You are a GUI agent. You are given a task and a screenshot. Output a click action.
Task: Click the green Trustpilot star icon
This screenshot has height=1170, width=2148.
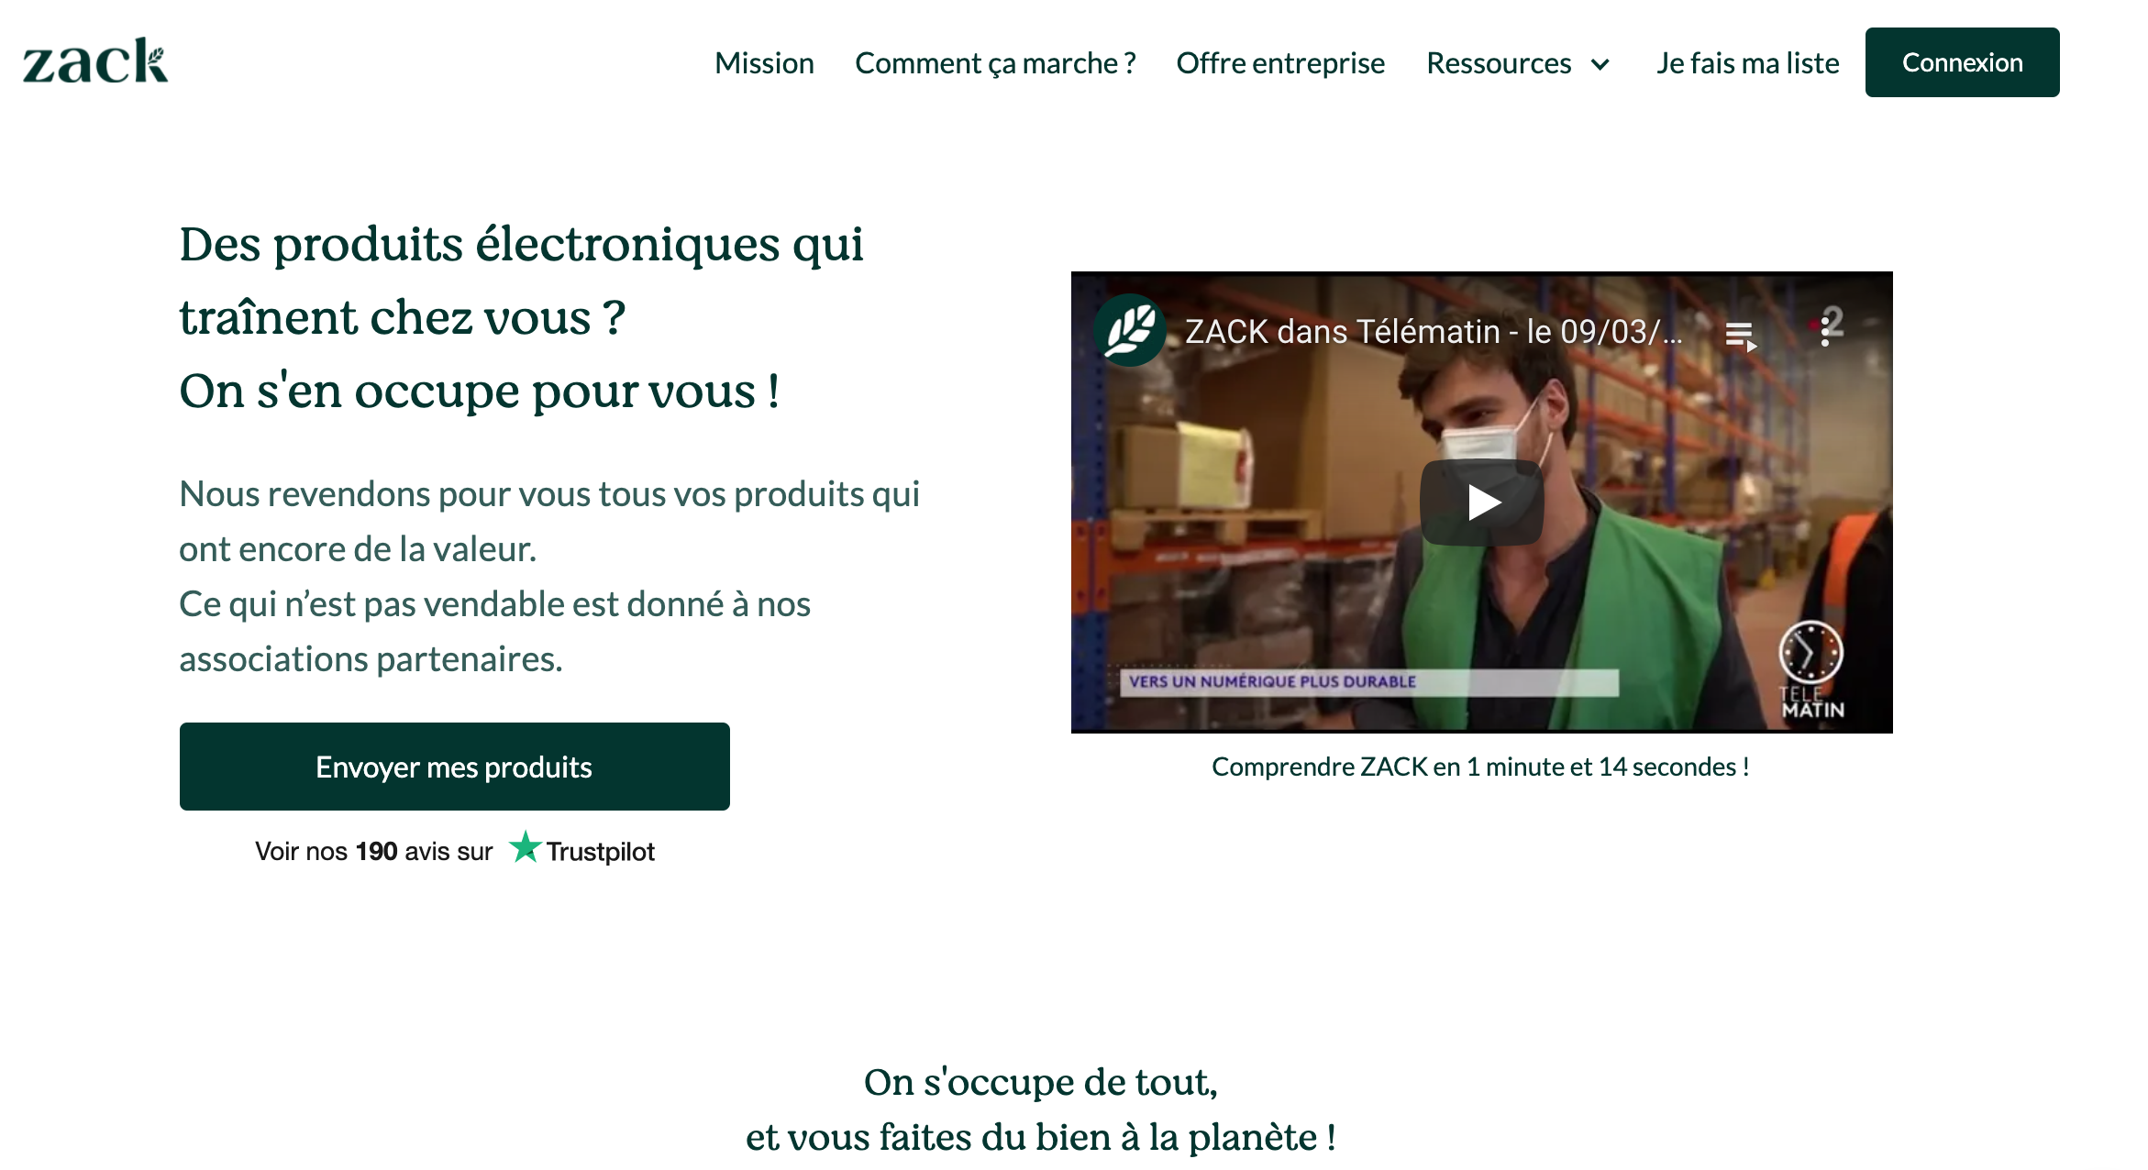click(x=526, y=848)
